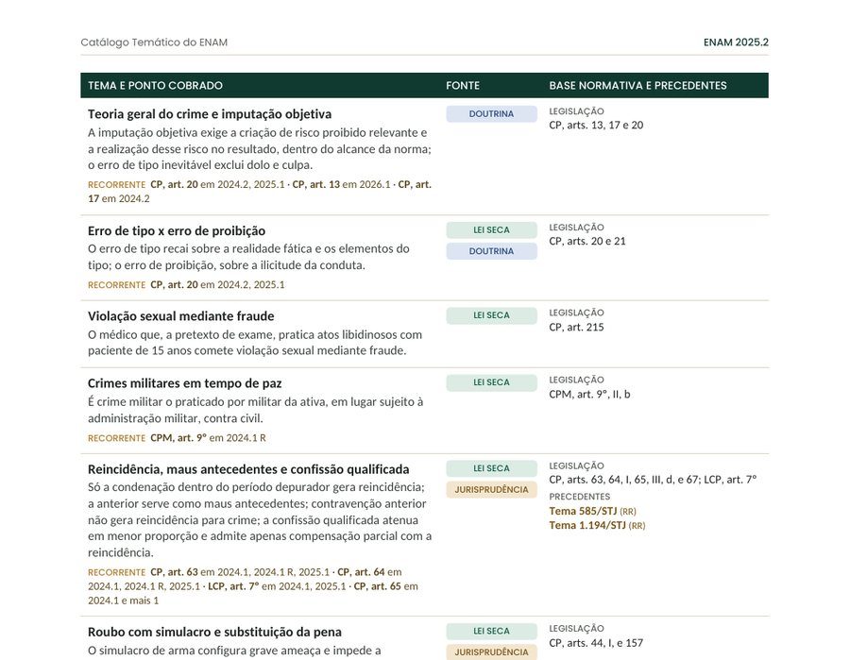Viewport: 850px width, 660px height.
Task: Click the 'BASE NORMATIVA E PRECEDENTES' column header
Action: coord(637,86)
